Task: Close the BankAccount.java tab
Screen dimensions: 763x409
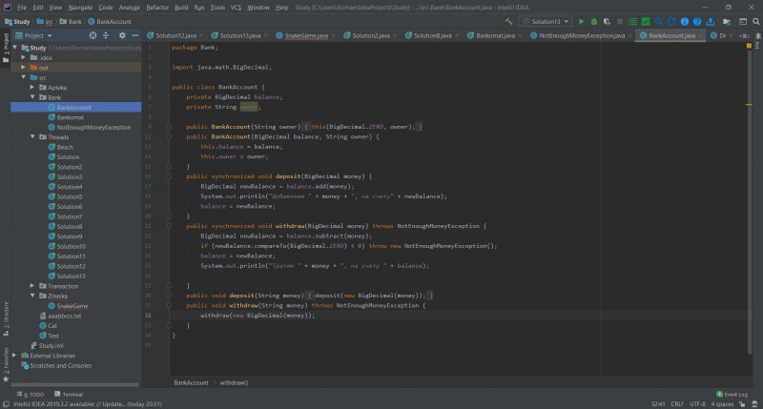Action: (x=701, y=35)
